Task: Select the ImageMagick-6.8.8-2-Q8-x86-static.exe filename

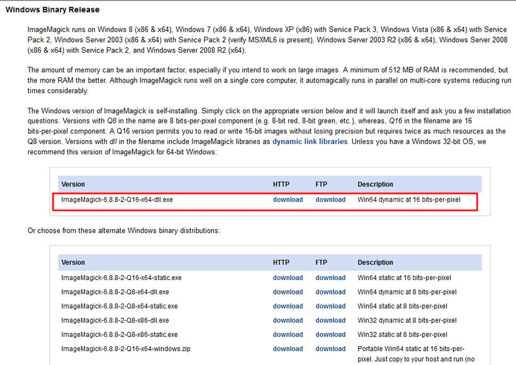Action: click(x=119, y=334)
